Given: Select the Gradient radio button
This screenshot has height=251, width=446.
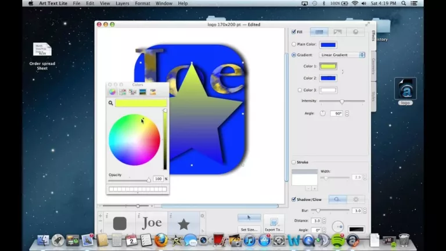Looking at the screenshot, I should (294, 55).
